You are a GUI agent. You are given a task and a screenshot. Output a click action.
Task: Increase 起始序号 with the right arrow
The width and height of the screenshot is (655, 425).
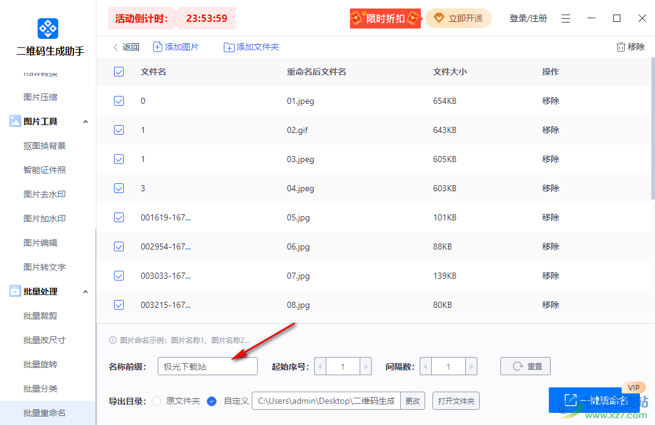[x=366, y=366]
